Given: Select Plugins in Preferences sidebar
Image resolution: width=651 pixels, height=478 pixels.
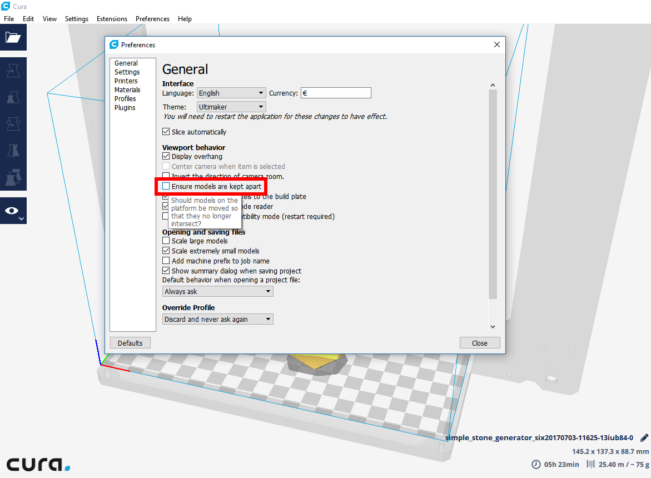Looking at the screenshot, I should [125, 107].
